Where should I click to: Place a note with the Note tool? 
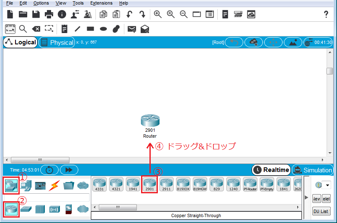point(64,29)
